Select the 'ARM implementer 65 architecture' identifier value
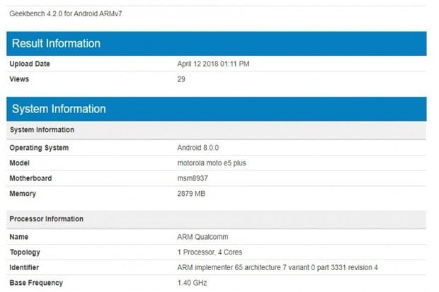 [x=278, y=268]
